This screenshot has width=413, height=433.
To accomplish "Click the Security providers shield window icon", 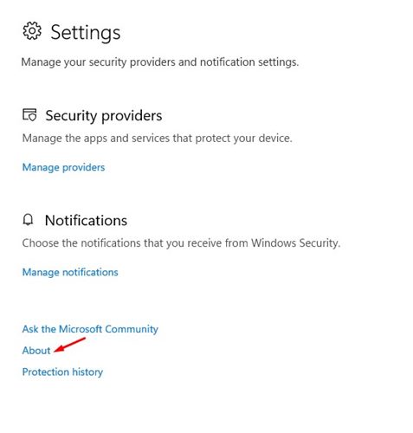I will point(29,114).
